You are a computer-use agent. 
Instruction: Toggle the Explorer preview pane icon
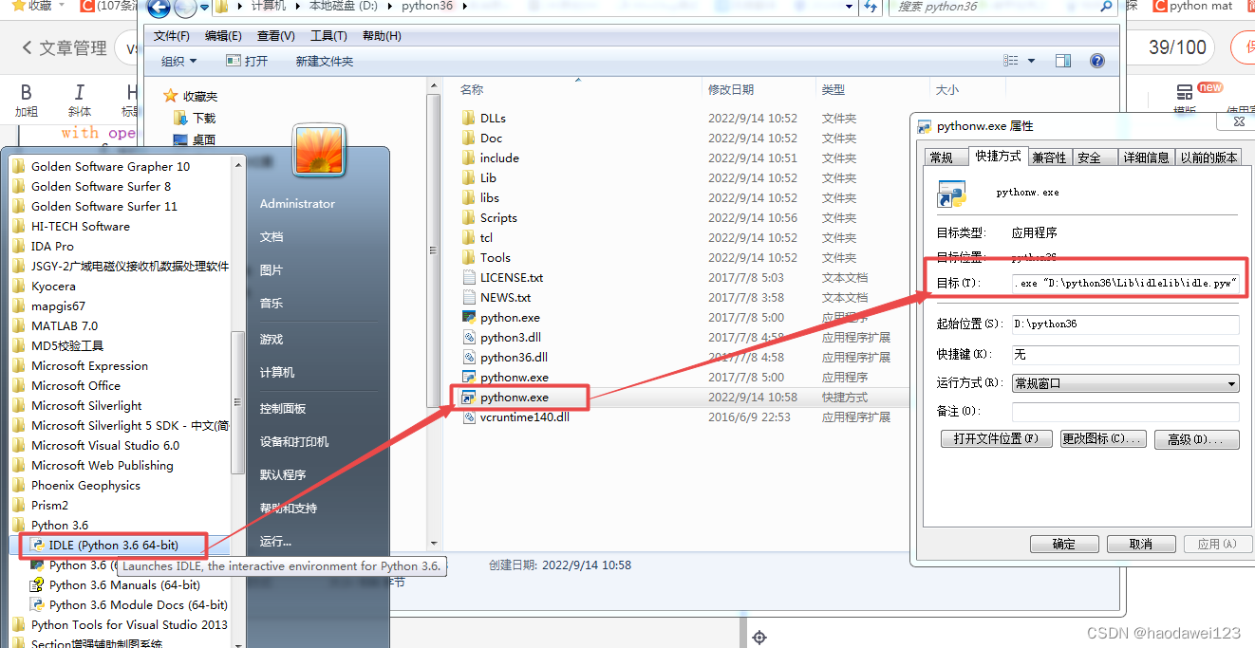[1063, 61]
